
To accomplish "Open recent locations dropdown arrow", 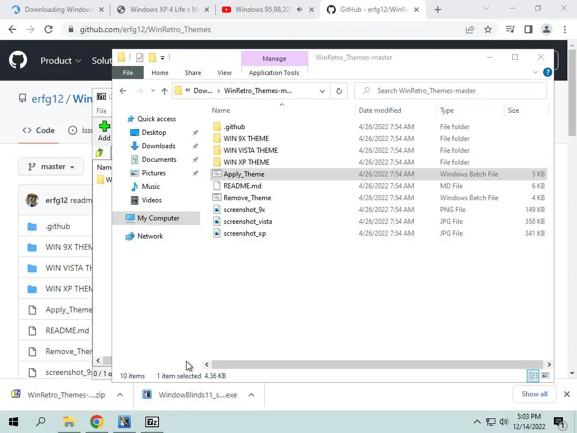I will (x=153, y=91).
